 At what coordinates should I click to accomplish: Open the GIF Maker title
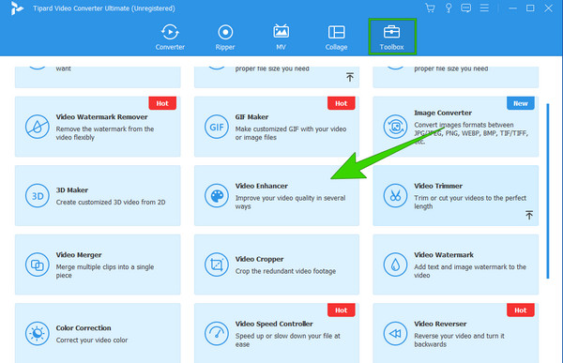[251, 117]
